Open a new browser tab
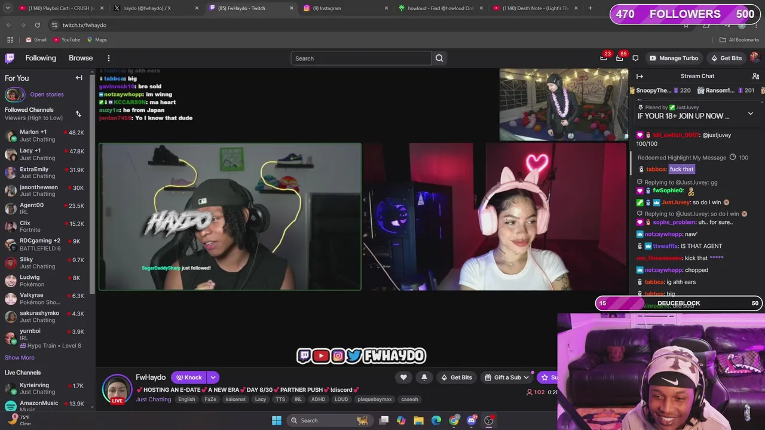The image size is (765, 430). pos(590,8)
